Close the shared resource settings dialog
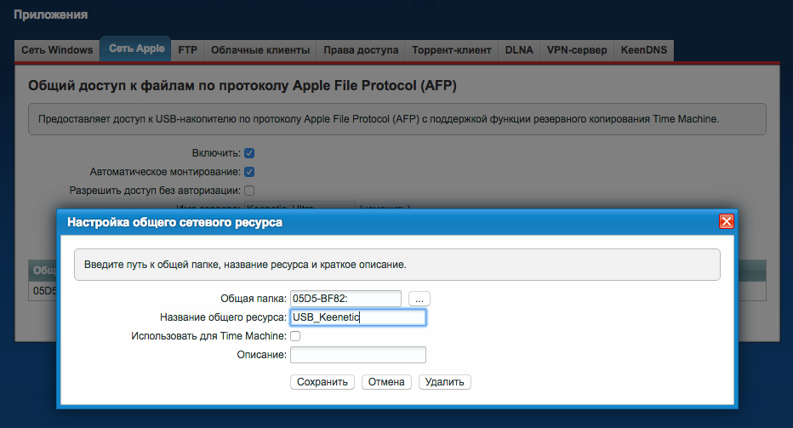793x428 pixels. [726, 222]
